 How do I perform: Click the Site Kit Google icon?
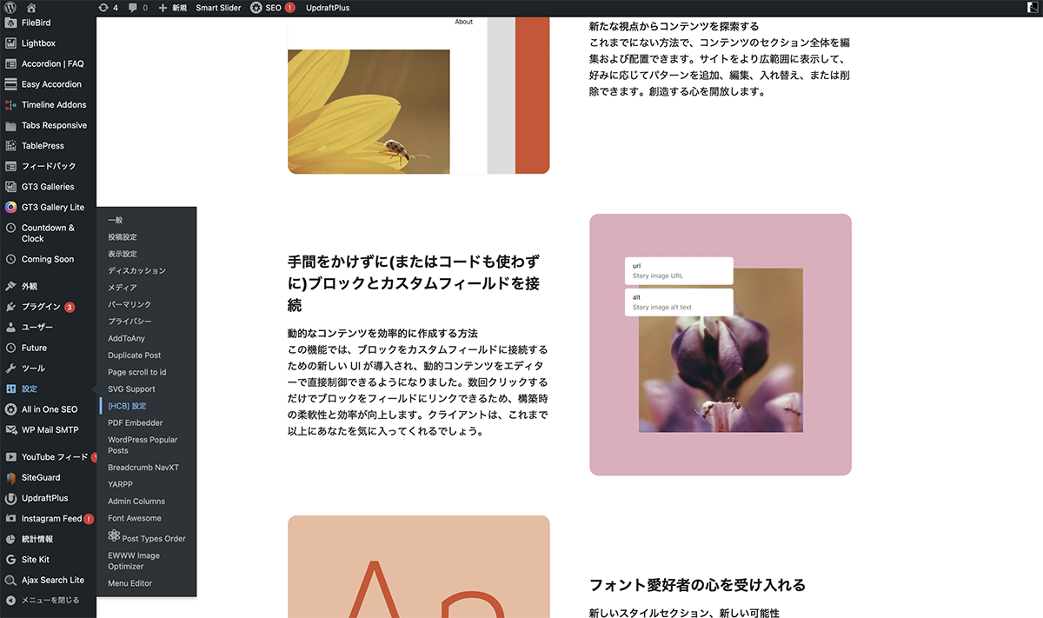tap(10, 560)
